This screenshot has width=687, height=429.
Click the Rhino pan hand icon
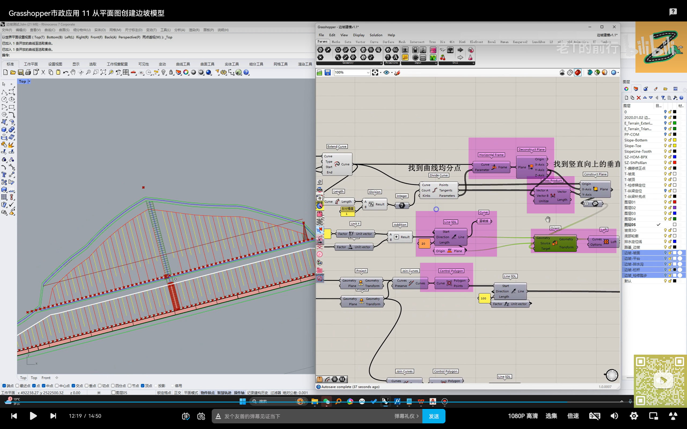[x=73, y=72]
